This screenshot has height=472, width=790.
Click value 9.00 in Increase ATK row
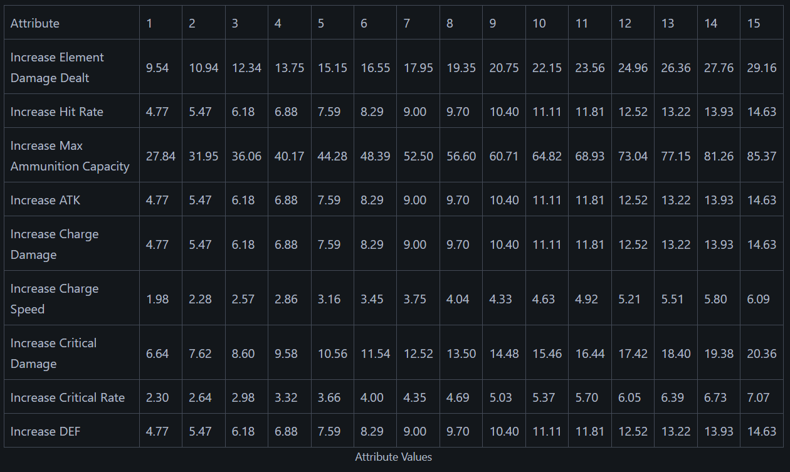pos(415,200)
